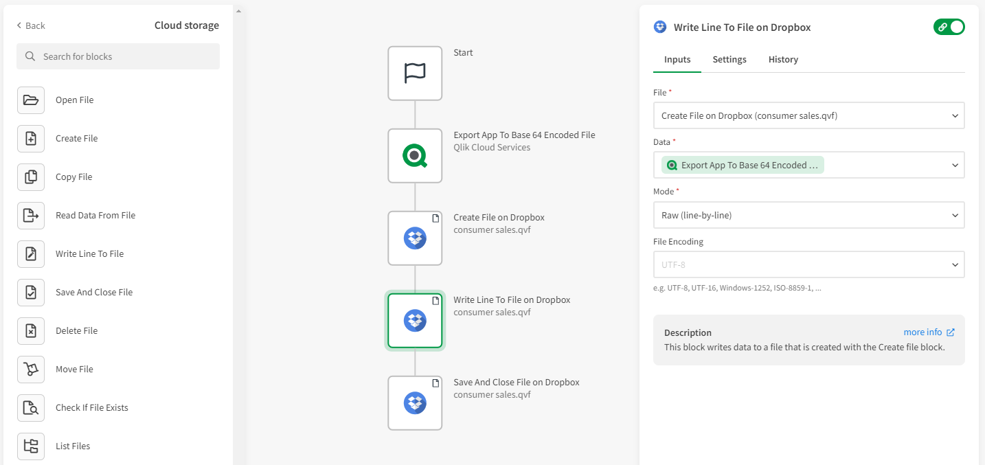Expand the File dropdown

pos(808,116)
